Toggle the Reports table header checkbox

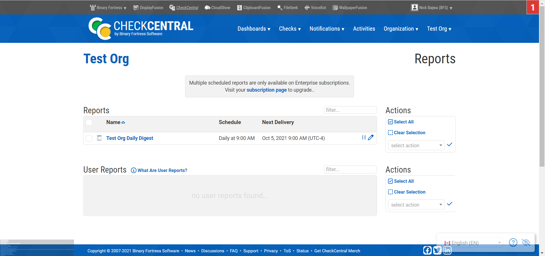tap(89, 122)
